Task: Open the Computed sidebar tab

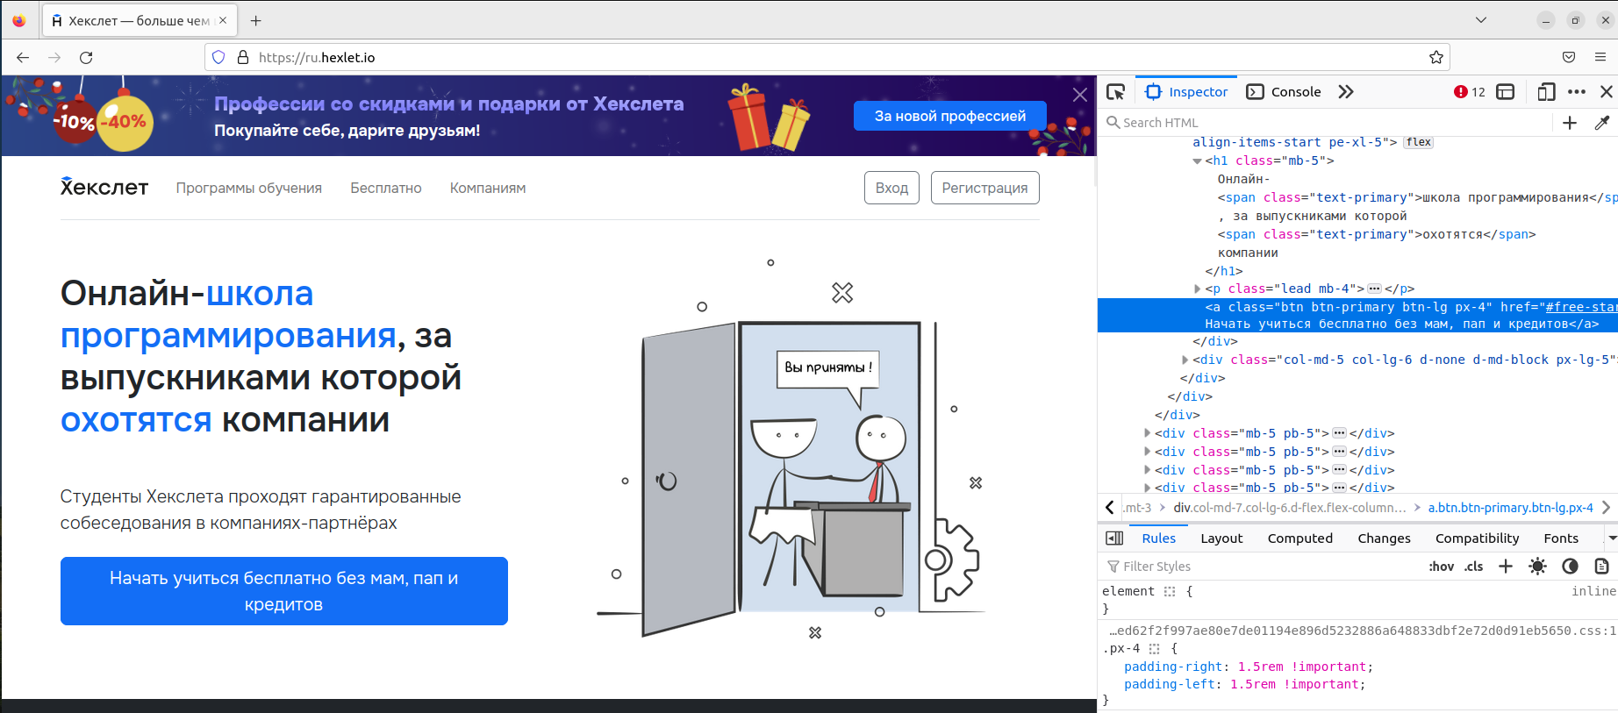Action: coord(1299,538)
